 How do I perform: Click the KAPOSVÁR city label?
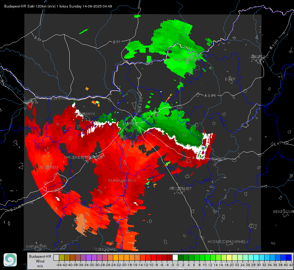coord(36,246)
